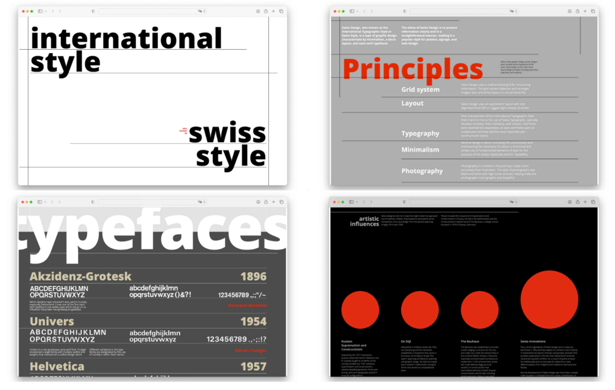Focus address bar of the typefaces window
The height and width of the screenshot is (390, 615).
(x=153, y=202)
